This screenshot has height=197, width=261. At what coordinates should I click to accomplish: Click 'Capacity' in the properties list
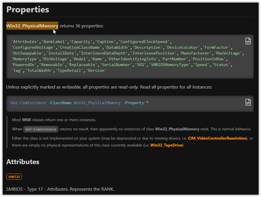coord(81,41)
